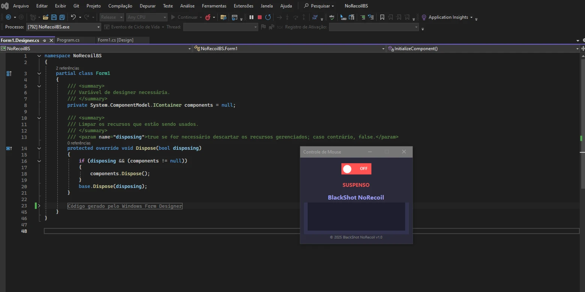Click the IntelliCode wavy icon on toolbar
Screen dimensions: 585x292
[315, 17]
